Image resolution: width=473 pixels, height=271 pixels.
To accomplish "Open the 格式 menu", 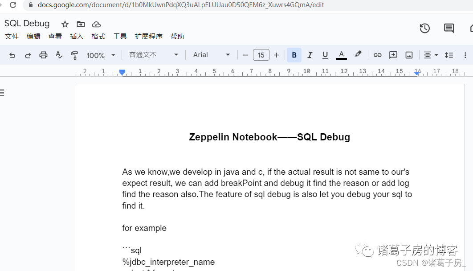I will coord(98,37).
